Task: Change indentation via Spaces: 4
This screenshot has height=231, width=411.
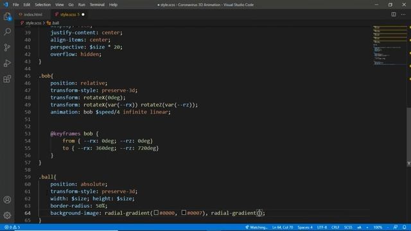Action: (x=305, y=227)
